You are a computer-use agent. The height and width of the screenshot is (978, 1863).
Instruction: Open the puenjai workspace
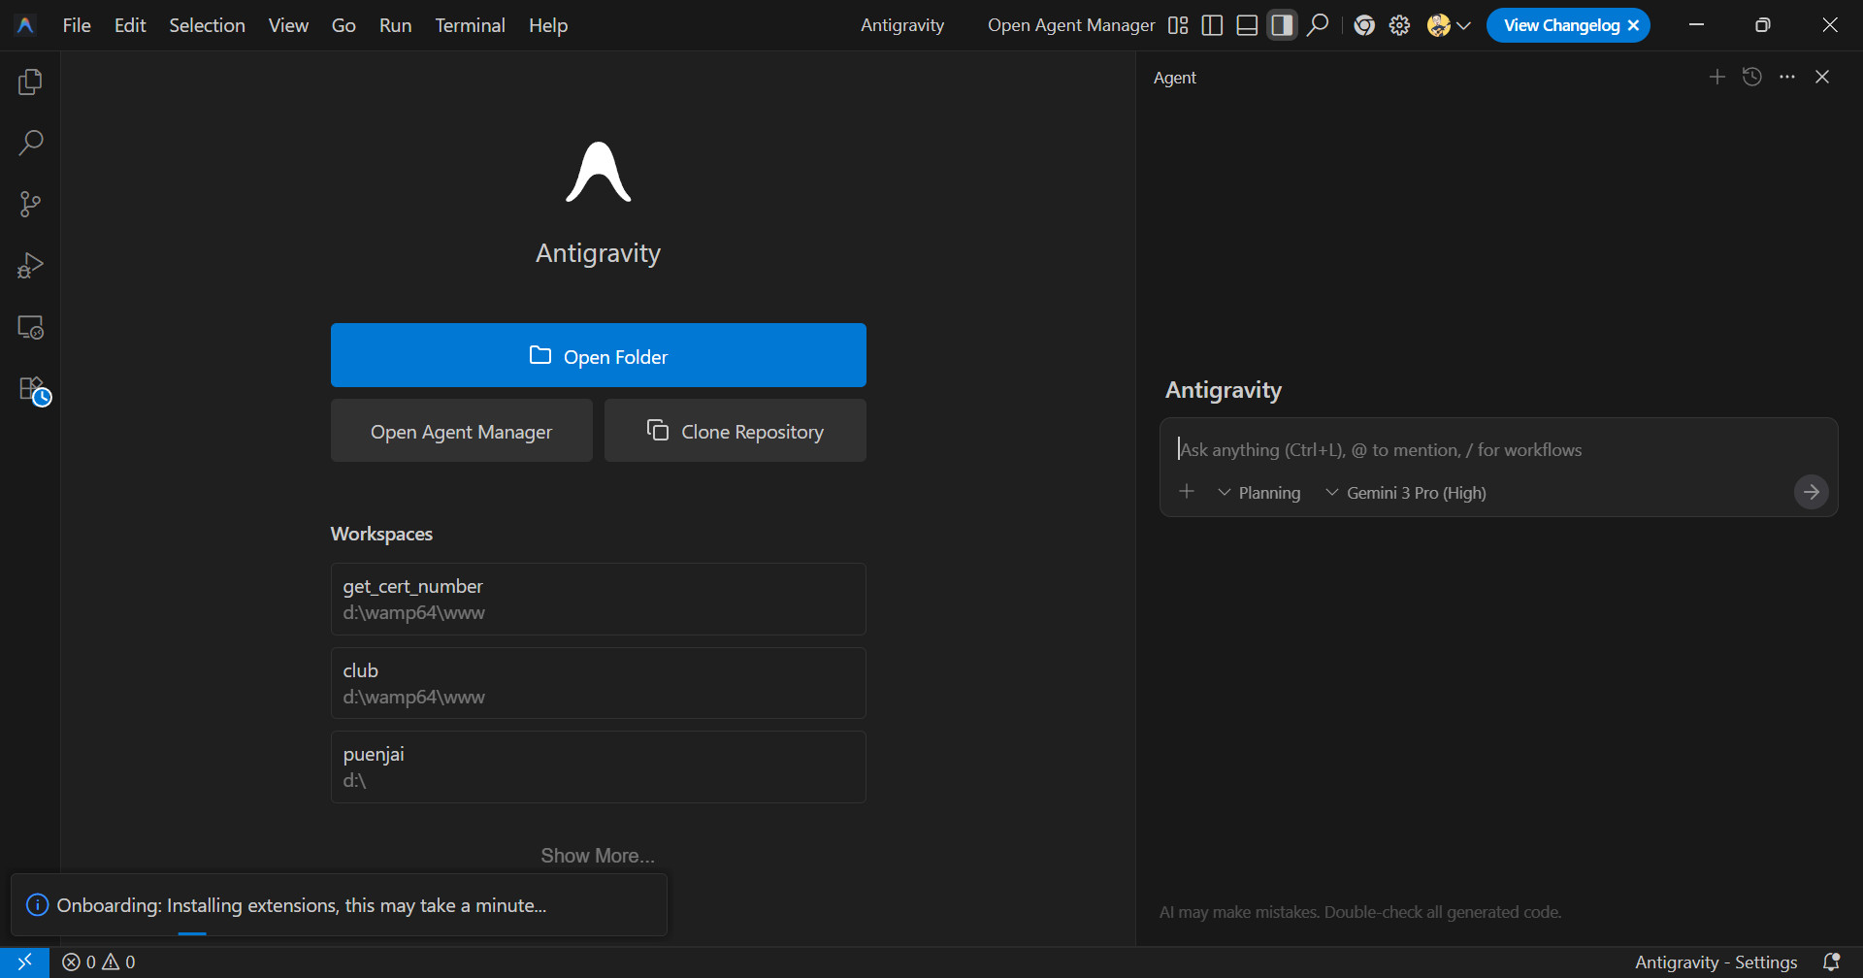599,766
